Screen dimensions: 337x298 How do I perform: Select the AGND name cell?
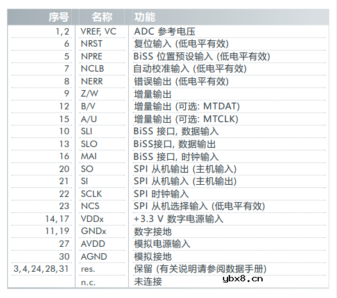tap(94, 256)
